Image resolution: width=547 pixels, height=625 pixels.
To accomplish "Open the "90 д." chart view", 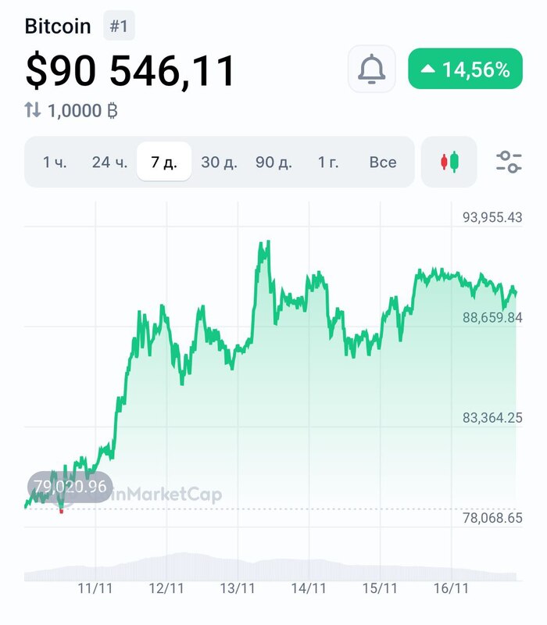I will coord(275,161).
